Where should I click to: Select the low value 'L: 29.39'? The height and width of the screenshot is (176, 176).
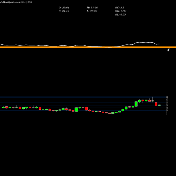[92, 11]
